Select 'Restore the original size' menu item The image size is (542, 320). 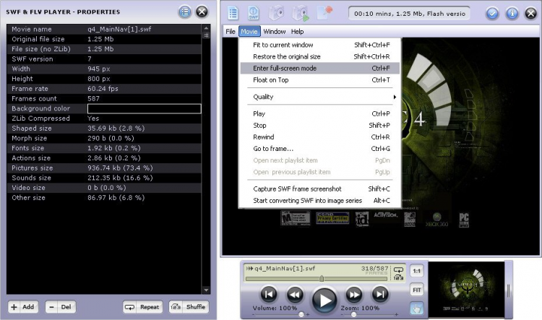pos(319,56)
